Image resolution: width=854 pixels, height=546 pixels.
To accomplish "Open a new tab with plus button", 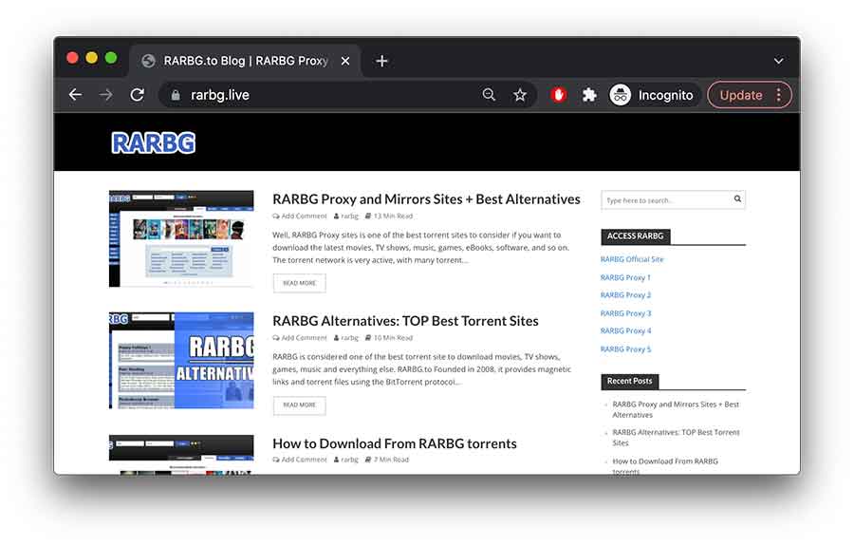I will 381,61.
